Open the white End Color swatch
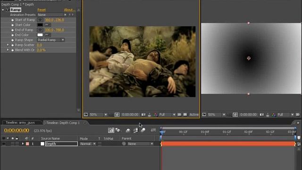302x170 pixels. [40, 35]
